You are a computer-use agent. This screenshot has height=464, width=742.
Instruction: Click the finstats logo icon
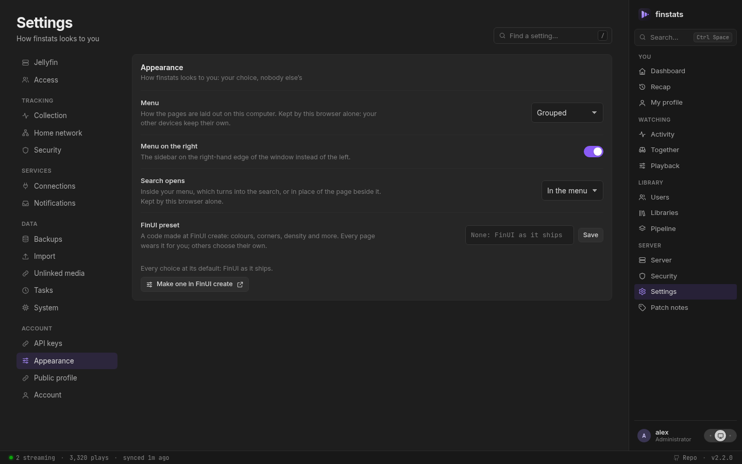[x=644, y=14]
